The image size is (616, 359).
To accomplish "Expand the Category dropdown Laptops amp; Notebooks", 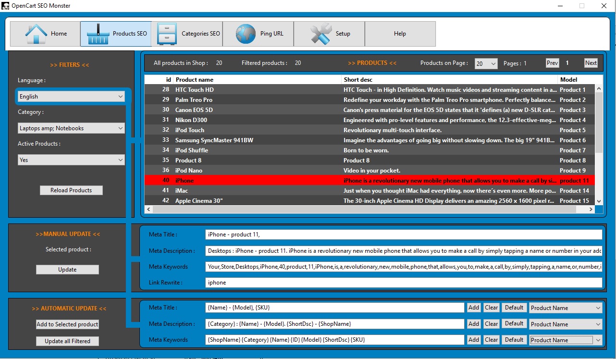I will [71, 128].
